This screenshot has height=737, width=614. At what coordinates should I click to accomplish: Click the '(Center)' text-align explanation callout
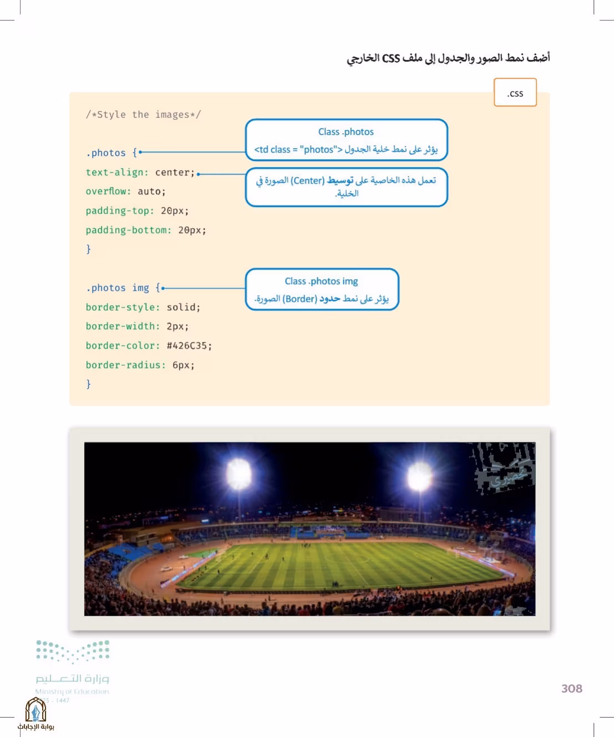point(346,186)
